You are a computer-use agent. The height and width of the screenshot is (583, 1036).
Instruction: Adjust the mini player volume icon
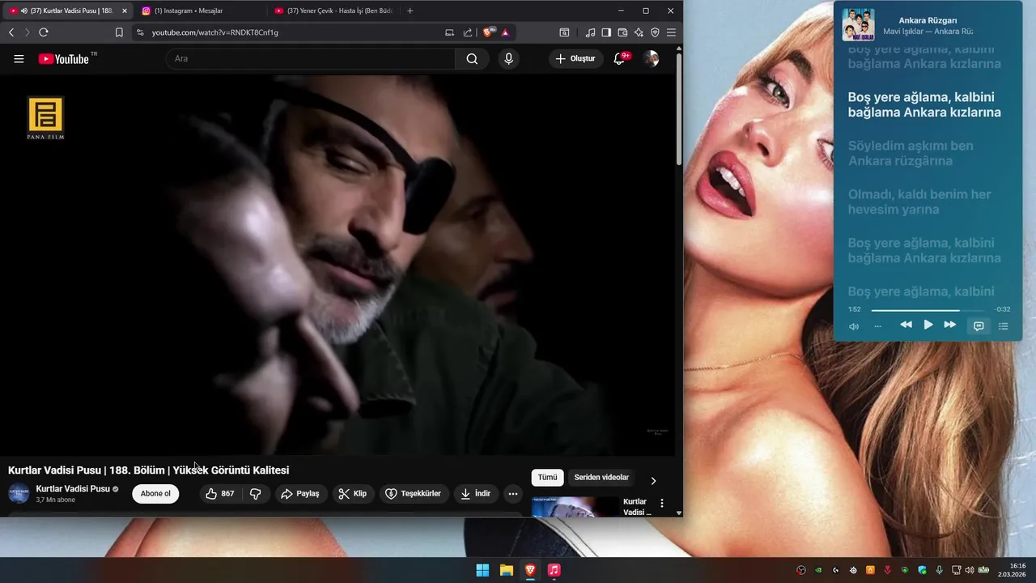pyautogui.click(x=854, y=326)
